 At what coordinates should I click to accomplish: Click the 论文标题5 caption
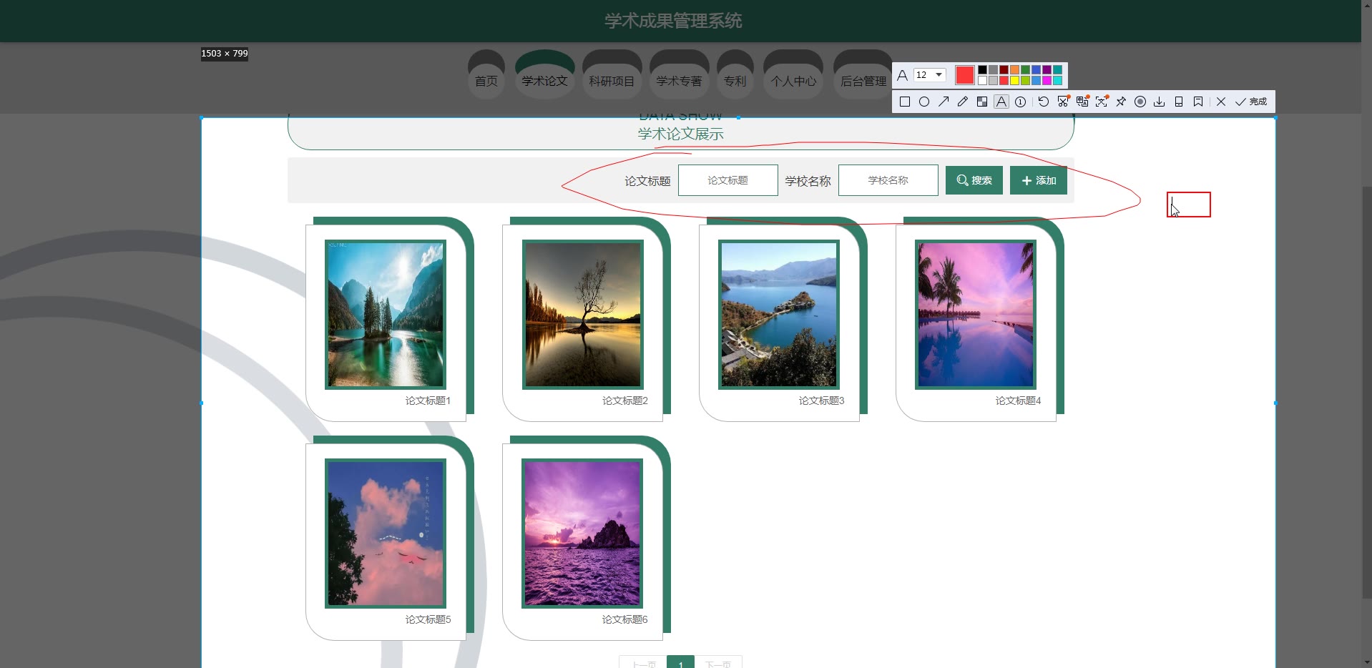(428, 619)
